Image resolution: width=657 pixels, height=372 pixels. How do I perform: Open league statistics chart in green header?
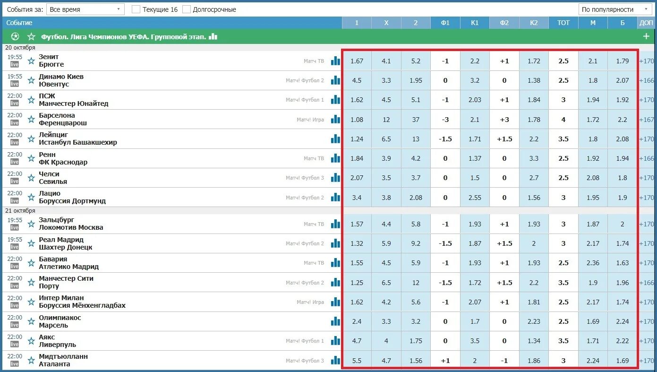pos(213,36)
